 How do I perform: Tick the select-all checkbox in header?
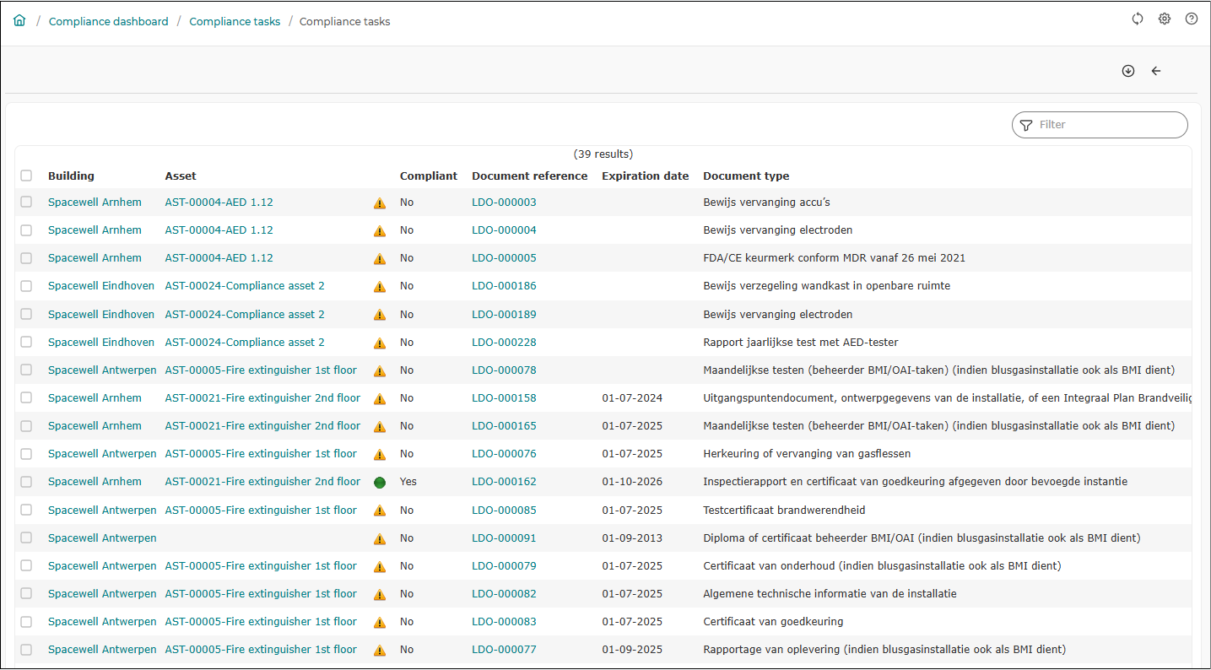[x=26, y=176]
